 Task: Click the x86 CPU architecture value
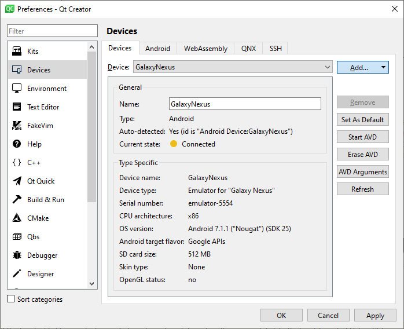(193, 216)
